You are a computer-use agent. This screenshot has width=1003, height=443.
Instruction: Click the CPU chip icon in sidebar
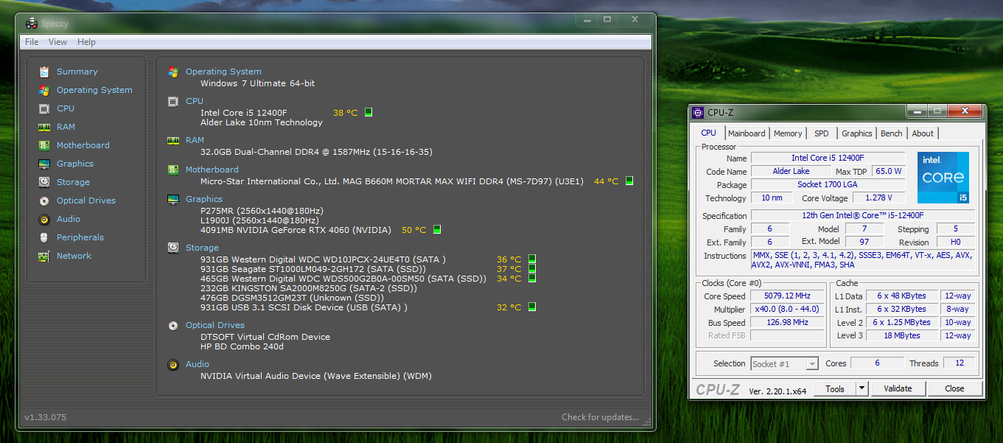tap(44, 108)
